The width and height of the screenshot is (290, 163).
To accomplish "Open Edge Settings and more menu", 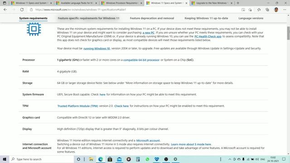I will point(285,10).
